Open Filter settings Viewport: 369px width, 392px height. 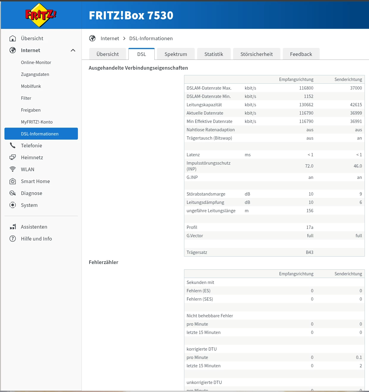(26, 98)
